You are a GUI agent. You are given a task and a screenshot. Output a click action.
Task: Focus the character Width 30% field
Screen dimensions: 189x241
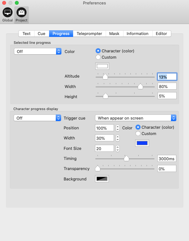coord(104,138)
